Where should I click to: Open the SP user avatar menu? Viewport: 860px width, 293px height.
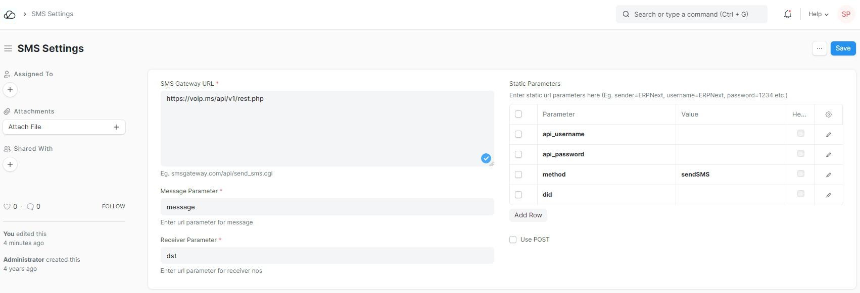click(x=845, y=14)
